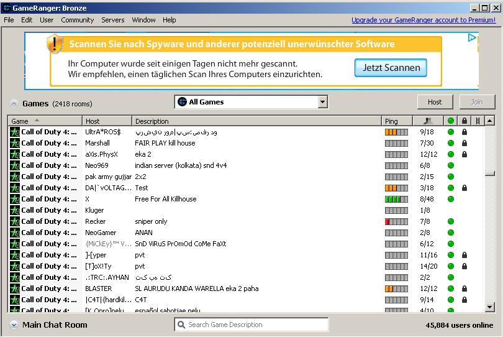Click lock icon in Marshall row

tap(464, 143)
